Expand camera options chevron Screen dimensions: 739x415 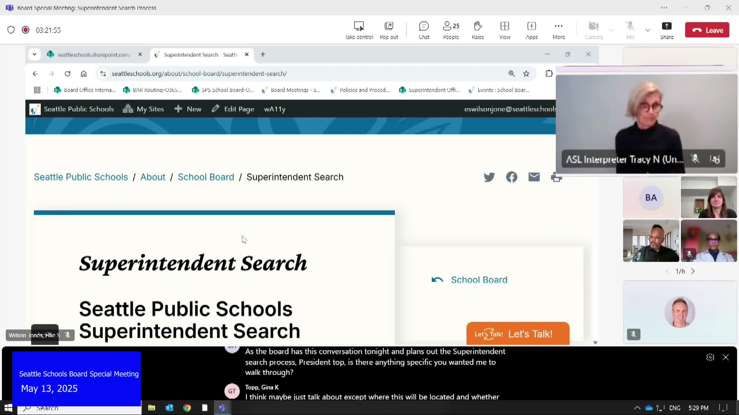611,30
